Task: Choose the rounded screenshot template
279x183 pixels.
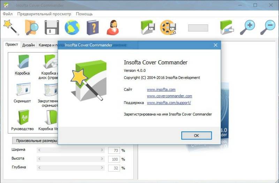Action: 48,95
